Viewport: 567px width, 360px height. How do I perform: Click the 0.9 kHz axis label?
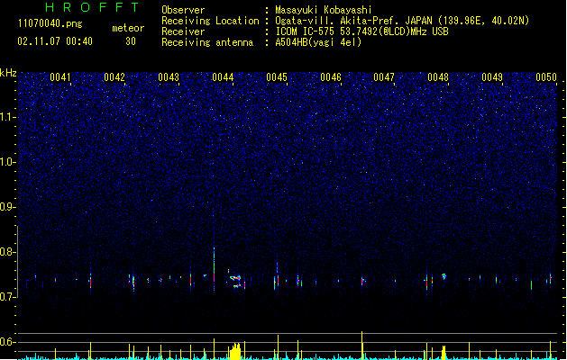point(6,207)
